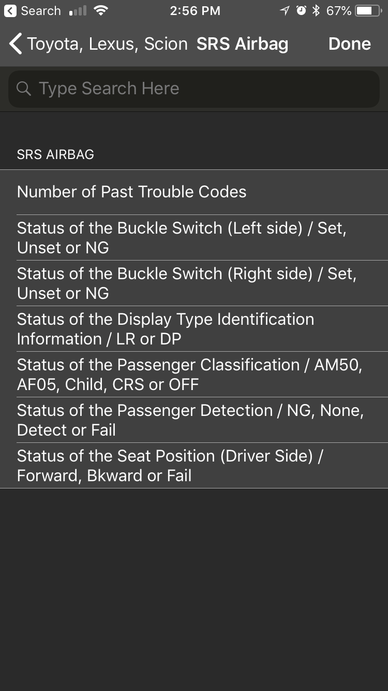Tap the 2:56 PM status bar clock
388x691 pixels.
point(195,11)
